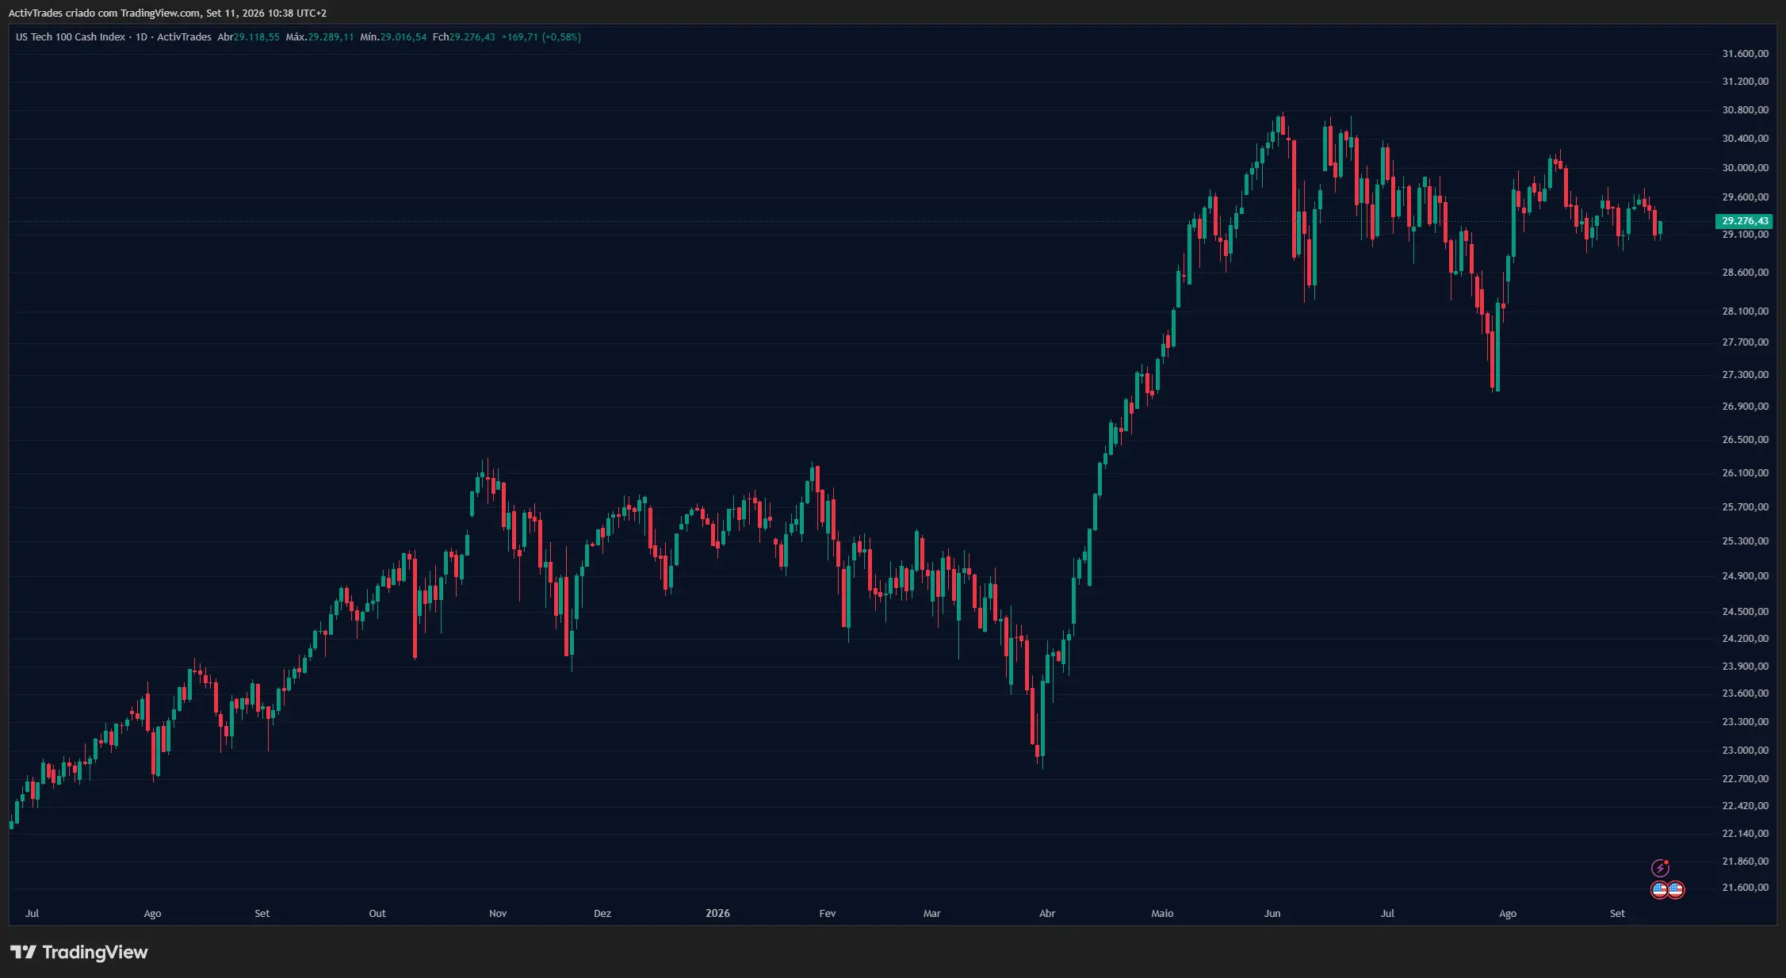Click the '30.400,00' price axis label
The height and width of the screenshot is (978, 1786).
click(x=1745, y=139)
